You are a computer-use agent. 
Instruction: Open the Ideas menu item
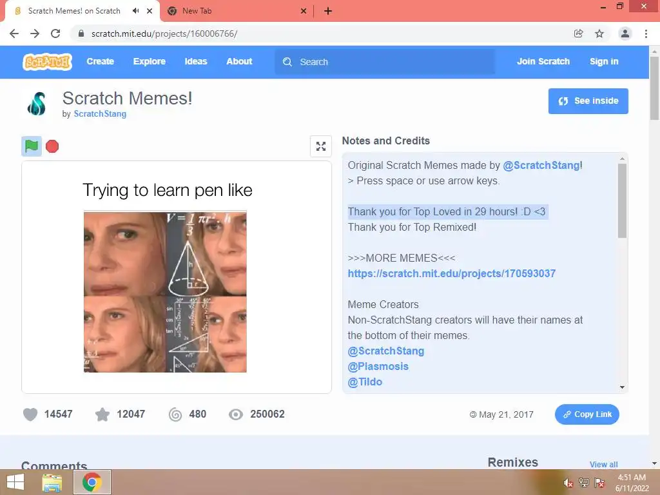tap(196, 61)
